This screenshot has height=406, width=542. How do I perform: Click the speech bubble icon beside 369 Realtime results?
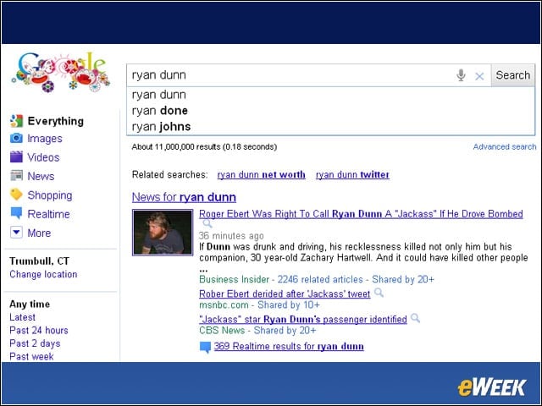(x=205, y=347)
